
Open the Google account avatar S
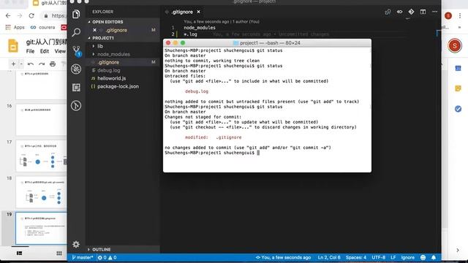point(455,45)
